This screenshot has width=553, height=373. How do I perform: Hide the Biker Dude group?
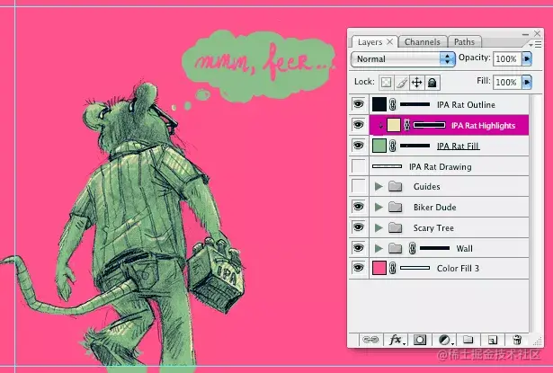click(358, 207)
